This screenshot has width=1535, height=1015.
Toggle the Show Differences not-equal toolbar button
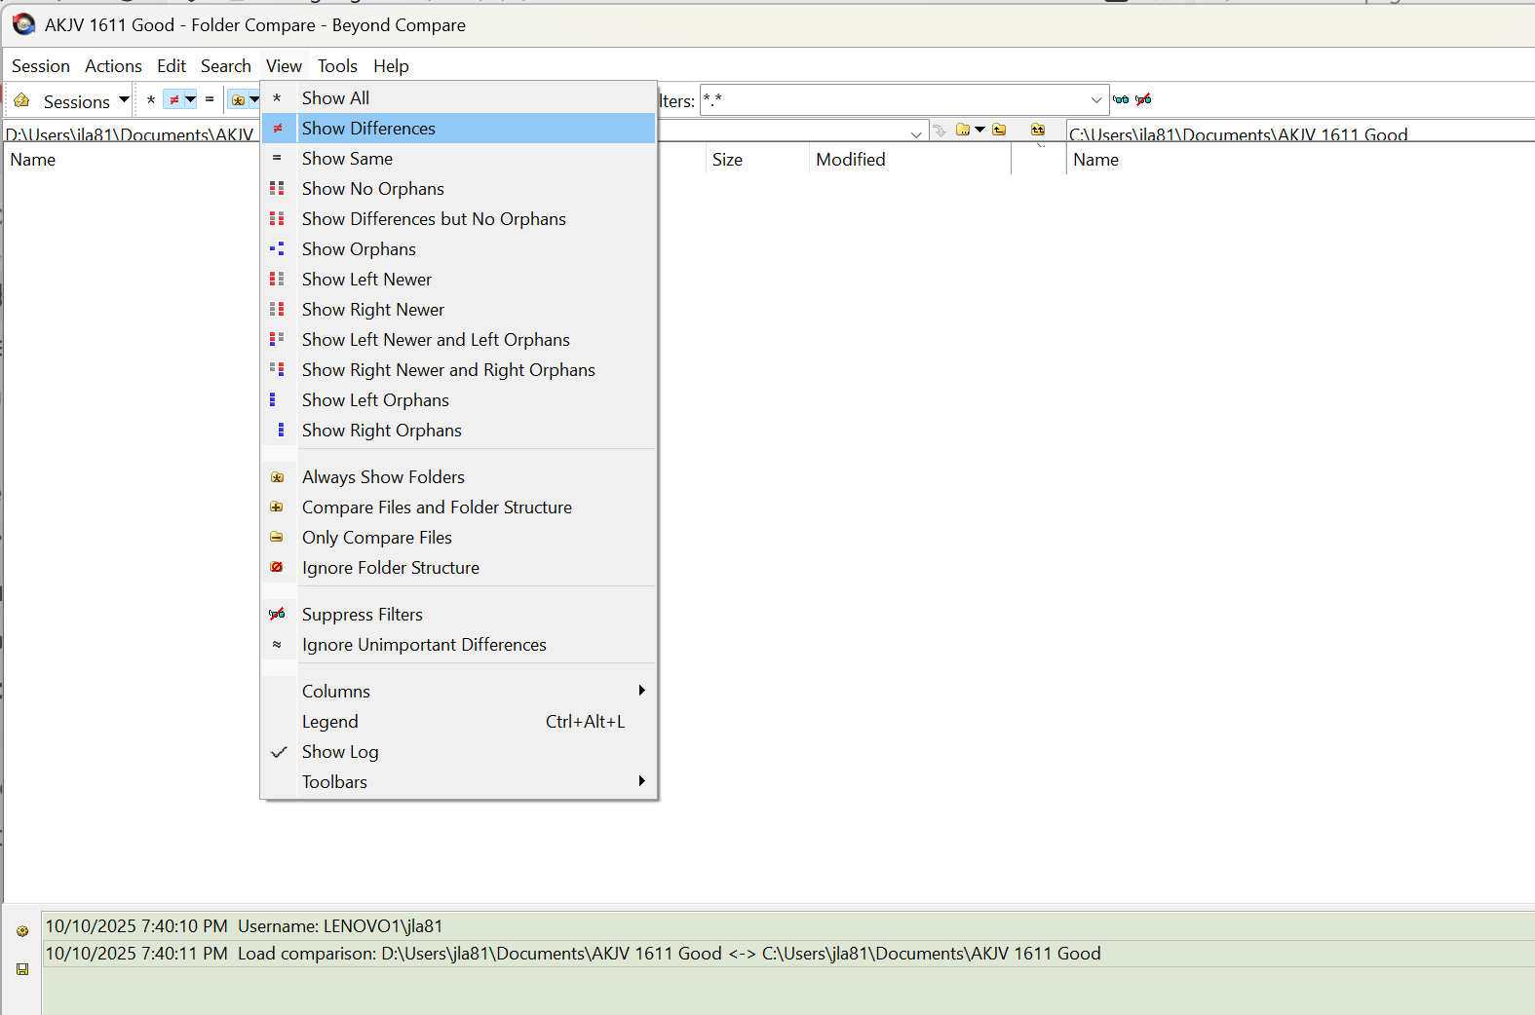click(x=173, y=99)
